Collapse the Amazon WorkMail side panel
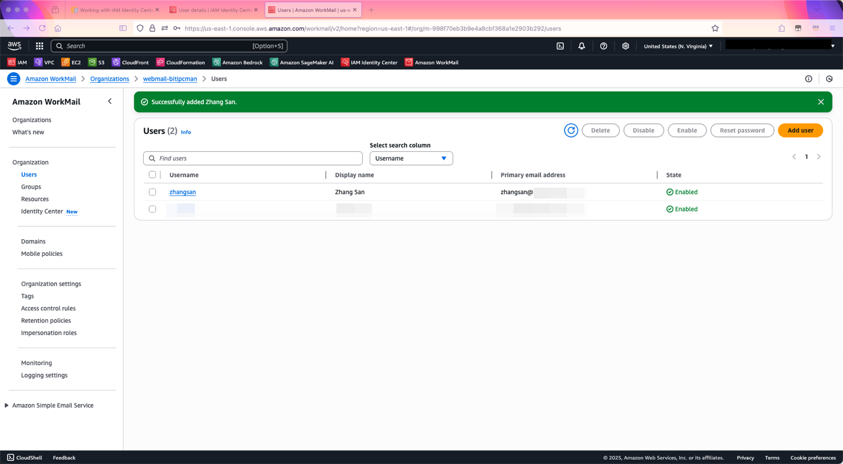843x464 pixels. coord(109,101)
